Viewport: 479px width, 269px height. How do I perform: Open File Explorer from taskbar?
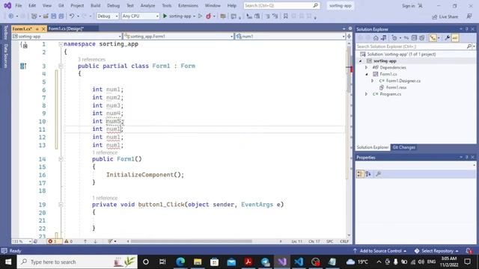coord(198,262)
